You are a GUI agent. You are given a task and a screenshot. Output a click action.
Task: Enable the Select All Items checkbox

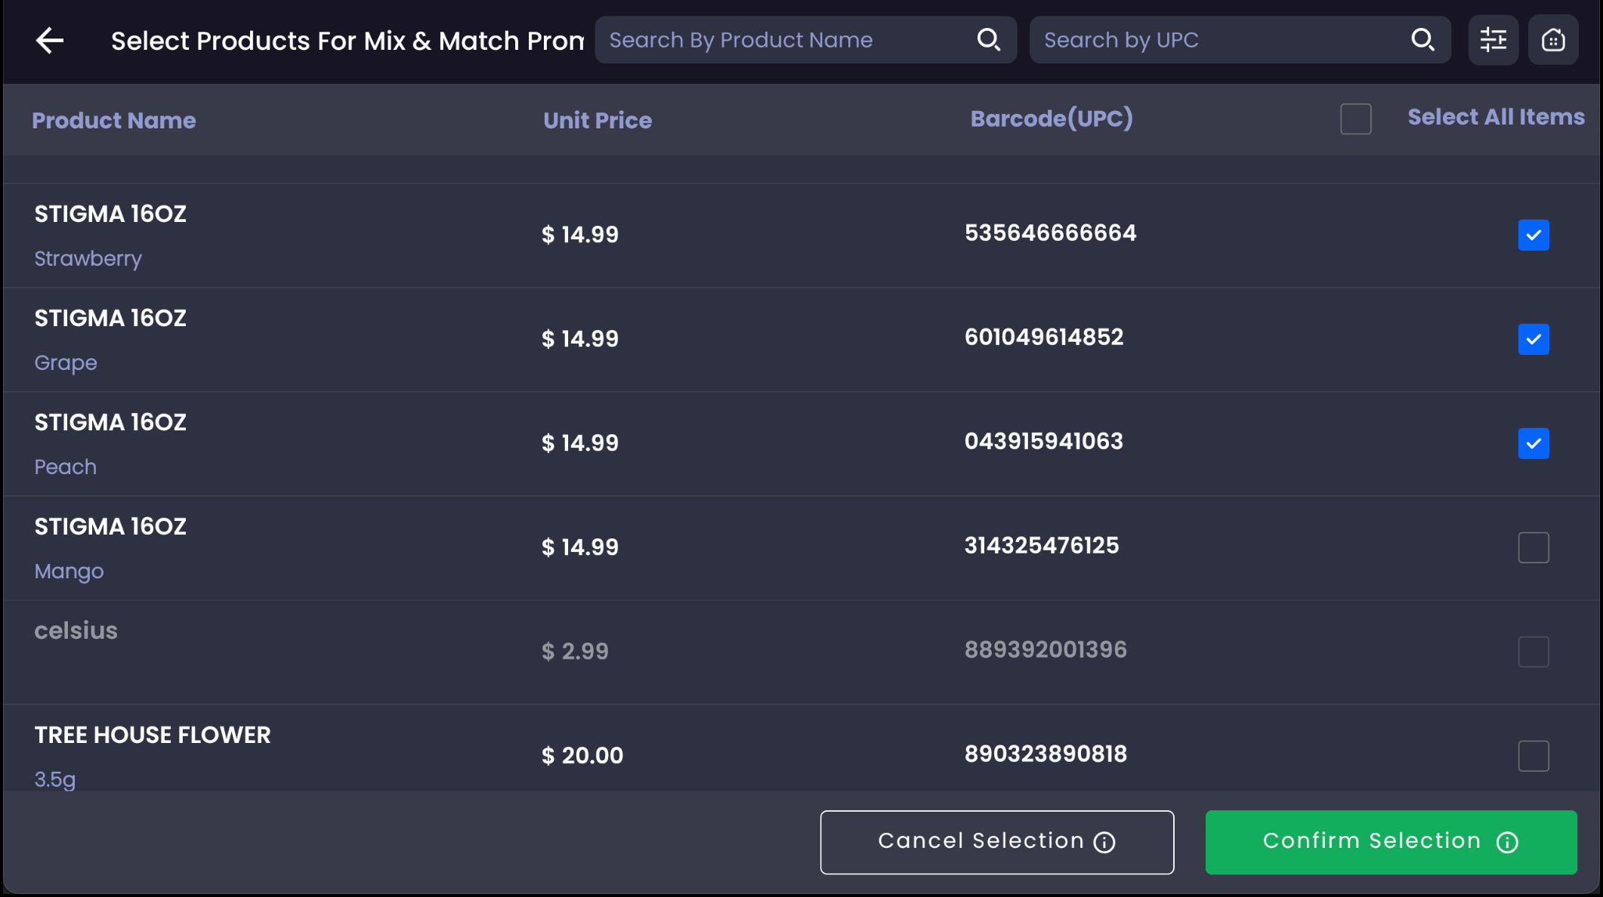pos(1355,119)
